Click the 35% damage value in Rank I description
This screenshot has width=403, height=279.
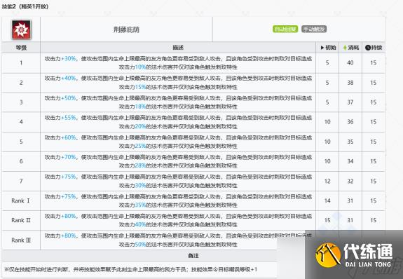(140, 205)
